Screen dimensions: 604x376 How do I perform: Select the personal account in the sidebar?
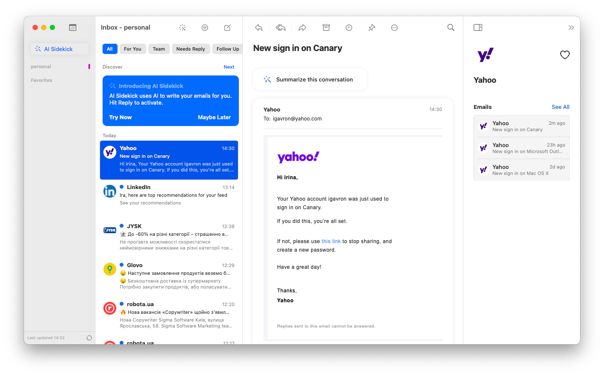(41, 66)
